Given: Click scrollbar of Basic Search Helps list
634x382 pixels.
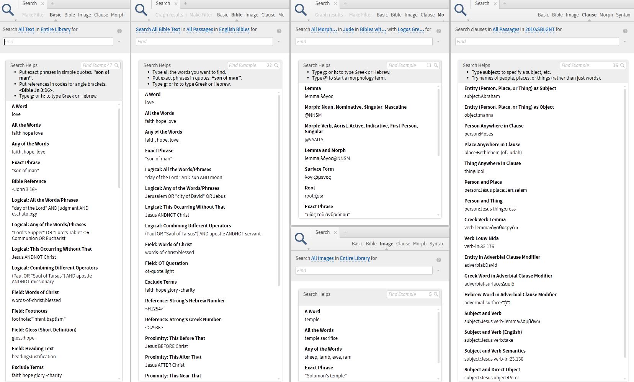Looking at the screenshot, I should pyautogui.click(x=119, y=149).
